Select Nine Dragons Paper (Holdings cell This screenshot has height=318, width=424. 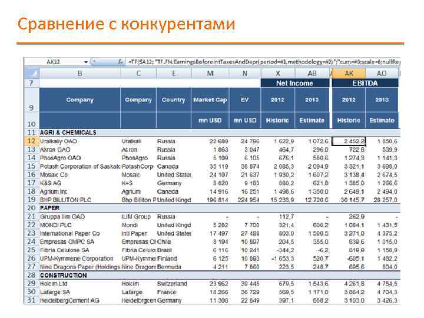80,267
